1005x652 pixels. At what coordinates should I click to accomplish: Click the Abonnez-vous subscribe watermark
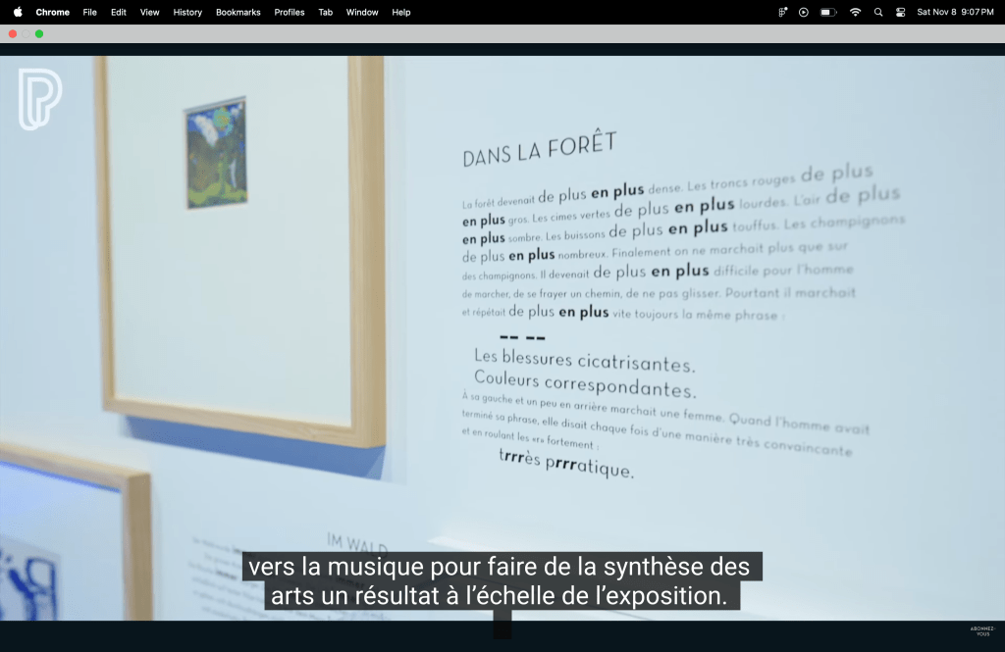[981, 629]
